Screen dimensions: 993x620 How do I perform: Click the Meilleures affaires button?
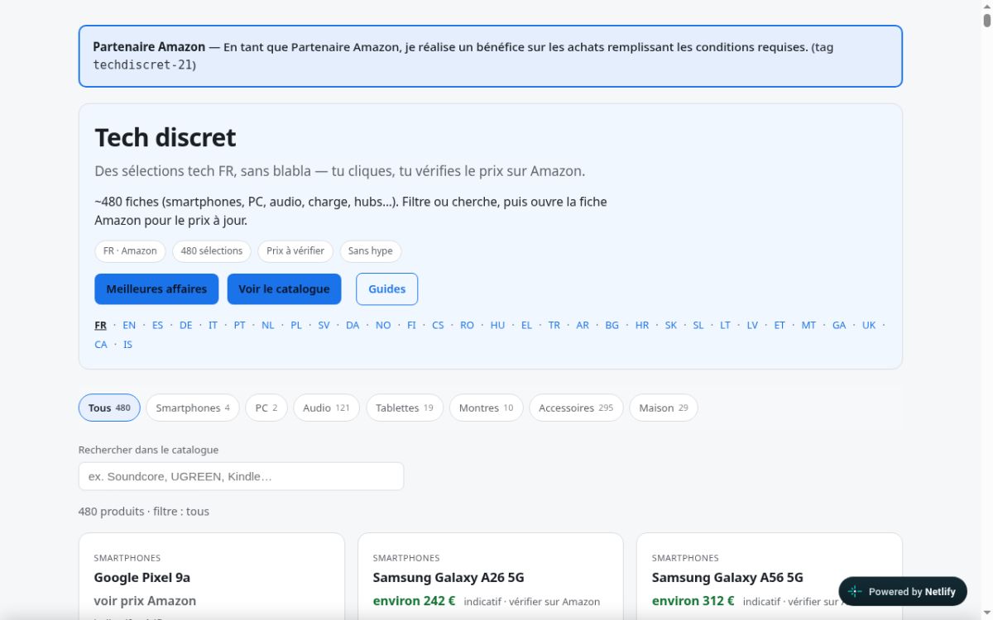click(156, 289)
